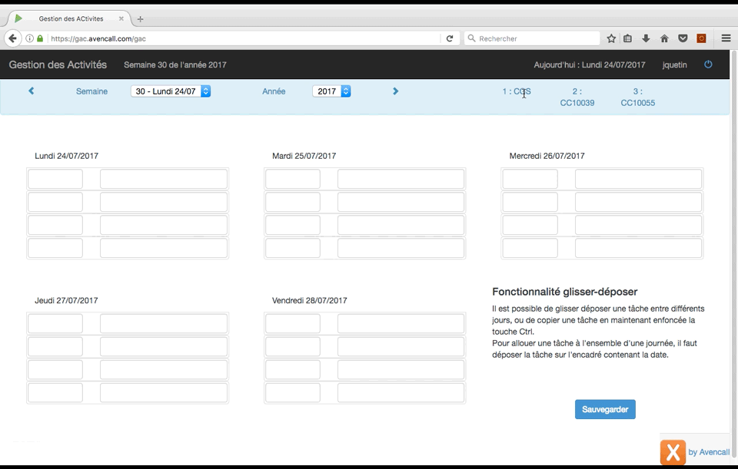
Task: Click the first small field under Lundi 24/07/2017
Action: pos(55,179)
